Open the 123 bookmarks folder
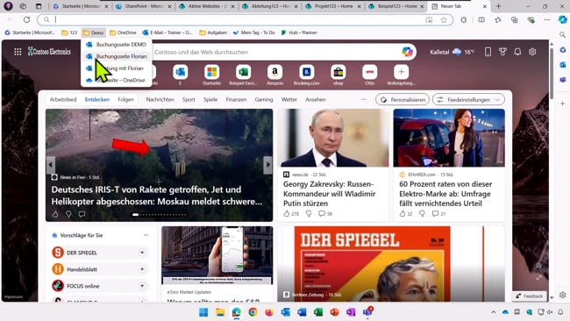570x321 pixels. point(69,32)
